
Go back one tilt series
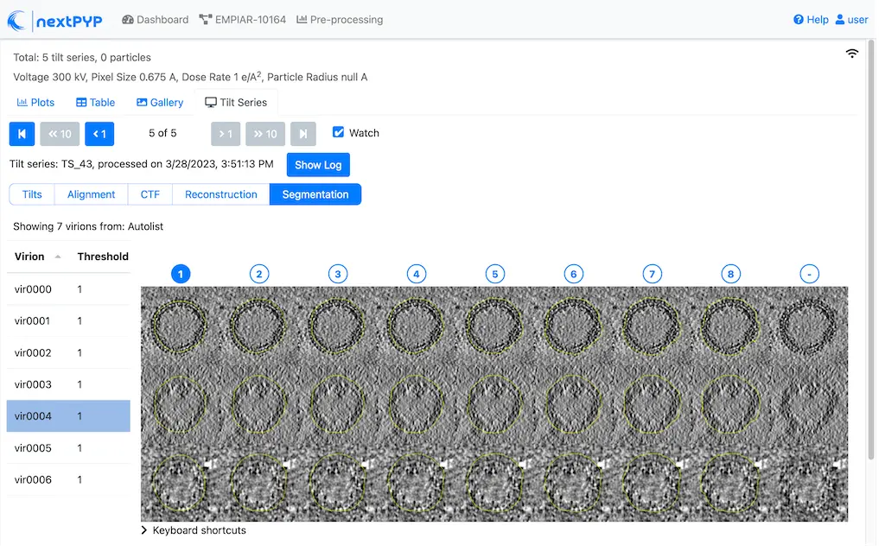(x=99, y=134)
